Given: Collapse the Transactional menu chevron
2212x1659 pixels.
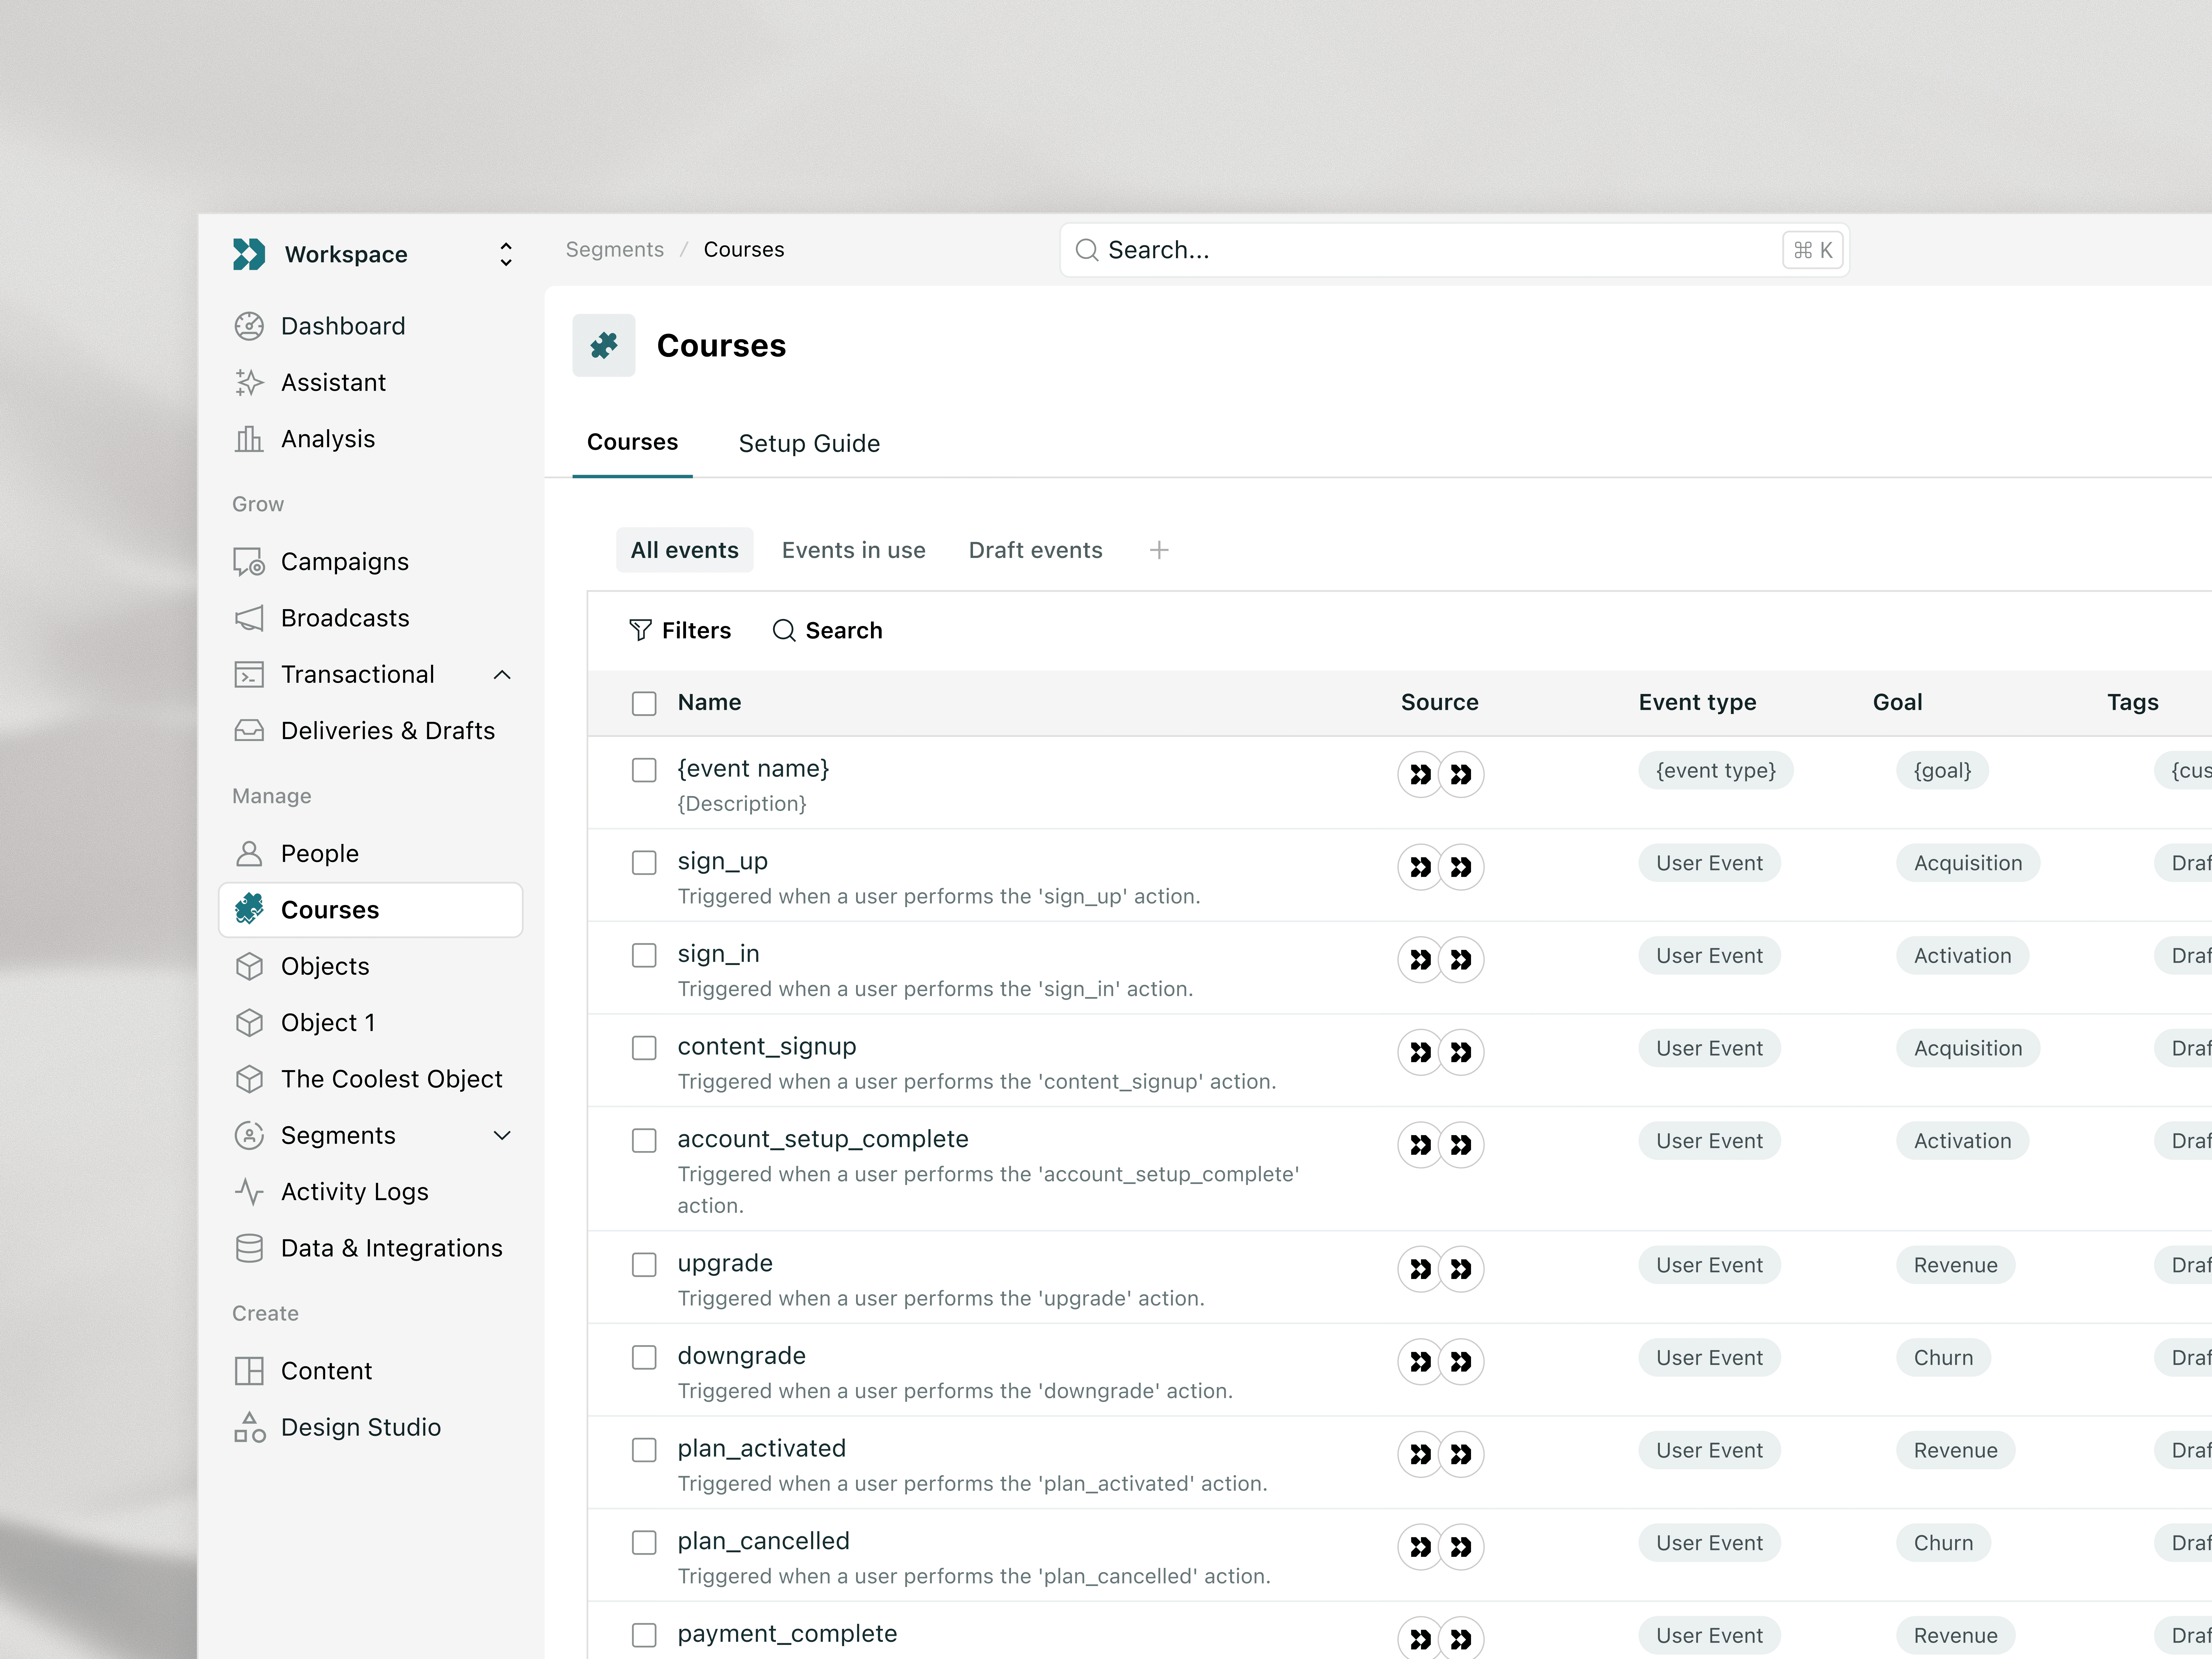Looking at the screenshot, I should pyautogui.click(x=502, y=675).
